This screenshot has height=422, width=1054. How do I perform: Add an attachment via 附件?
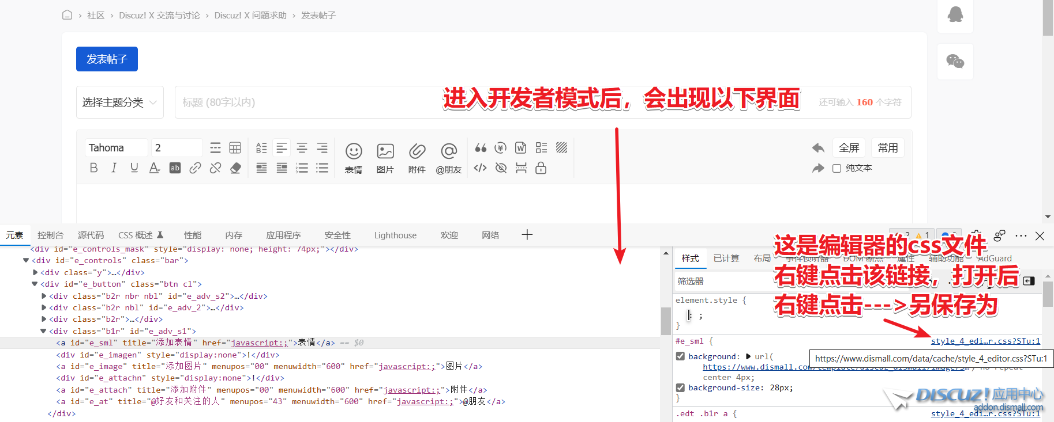[417, 158]
